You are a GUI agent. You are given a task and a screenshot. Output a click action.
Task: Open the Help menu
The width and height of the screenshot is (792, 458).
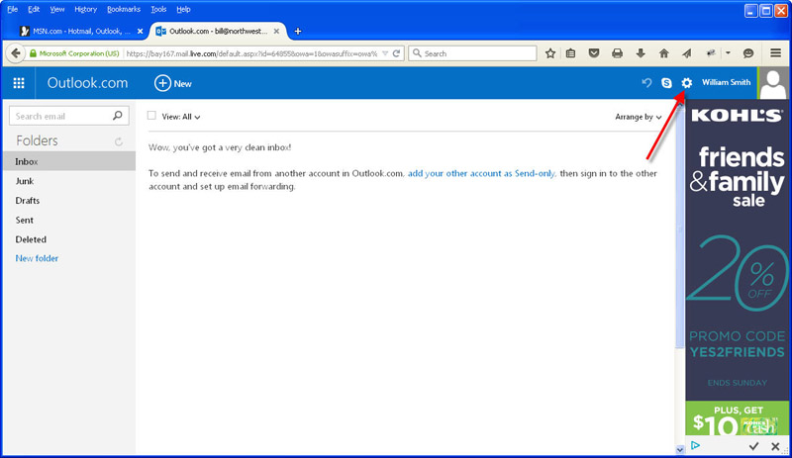click(x=183, y=9)
